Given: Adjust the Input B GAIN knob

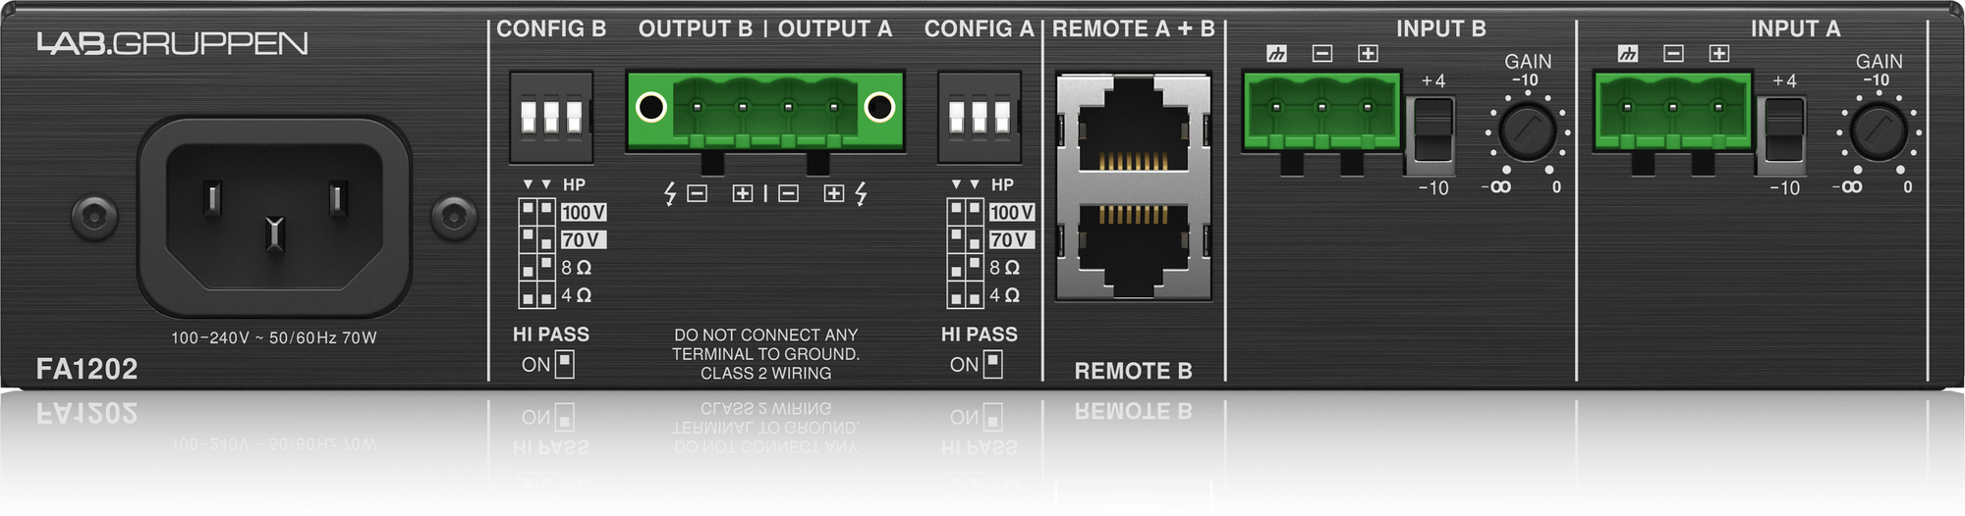Looking at the screenshot, I should tap(1527, 131).
